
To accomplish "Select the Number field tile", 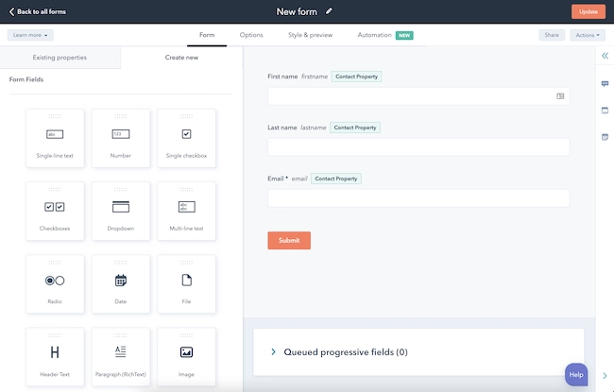I will [121, 138].
